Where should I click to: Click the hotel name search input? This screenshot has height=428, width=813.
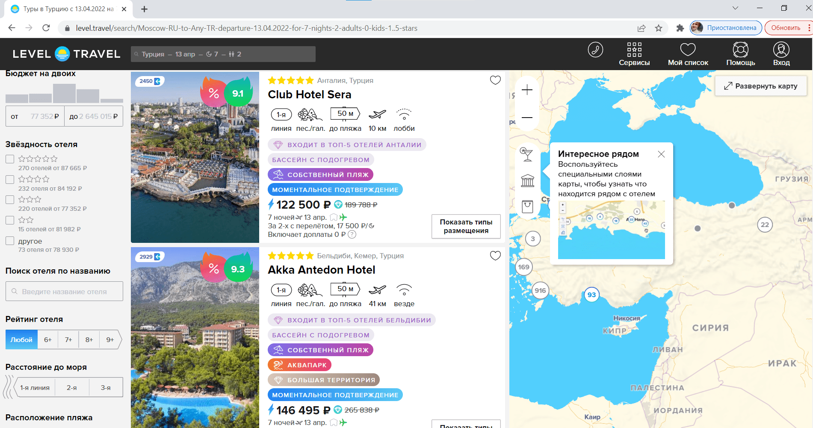pyautogui.click(x=64, y=292)
